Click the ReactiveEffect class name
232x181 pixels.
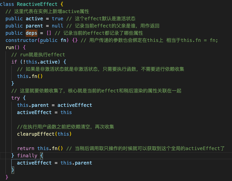pos(37,4)
